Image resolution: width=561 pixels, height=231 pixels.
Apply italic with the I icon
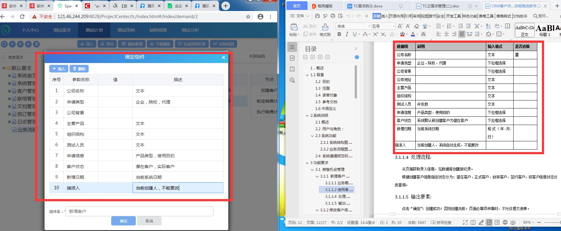(x=347, y=34)
